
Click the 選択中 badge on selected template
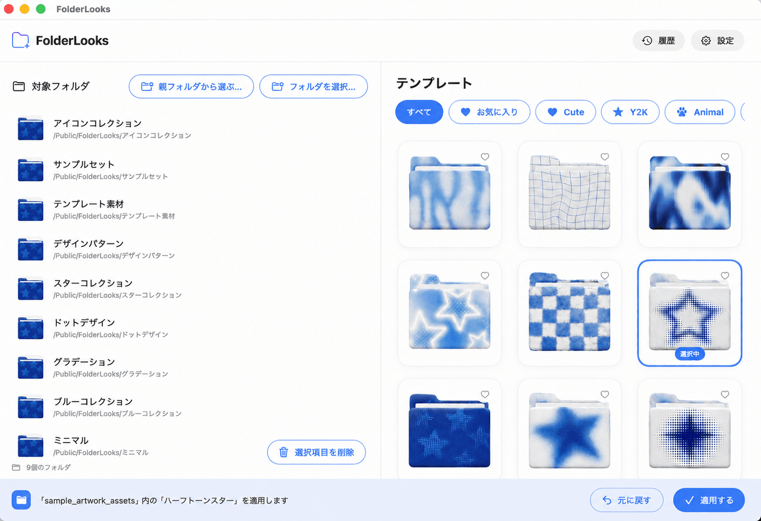click(690, 354)
